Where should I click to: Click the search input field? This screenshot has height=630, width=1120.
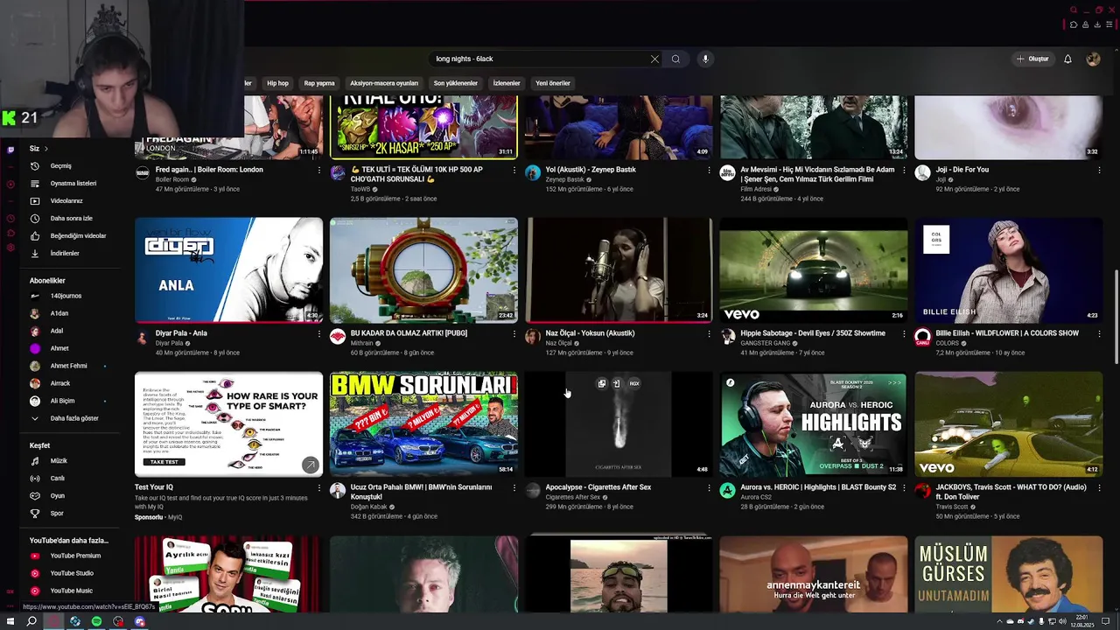coord(540,59)
